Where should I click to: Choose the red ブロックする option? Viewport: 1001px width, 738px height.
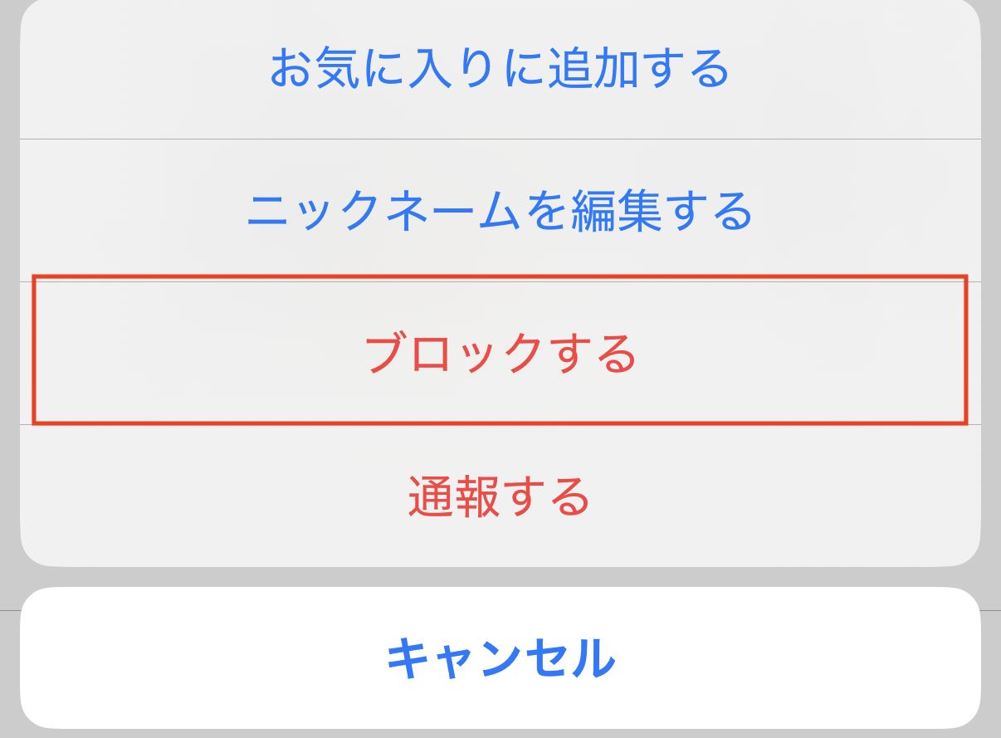tap(500, 354)
